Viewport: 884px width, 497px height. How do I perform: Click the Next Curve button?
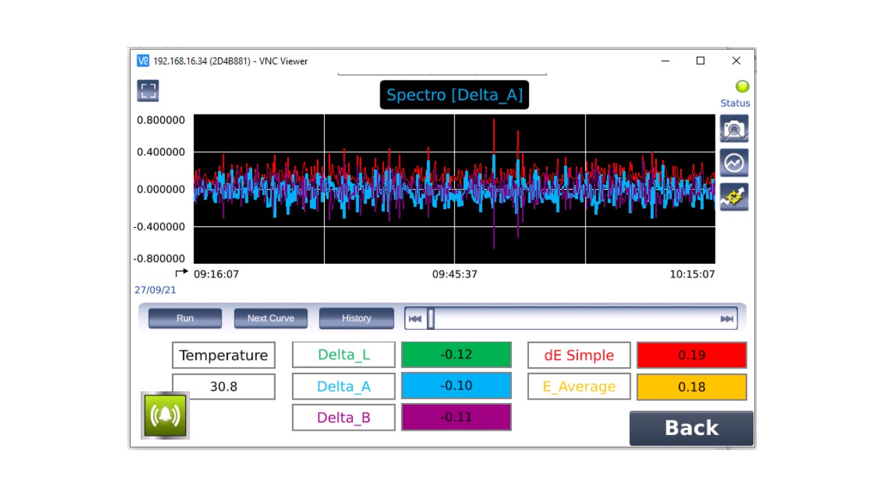(x=271, y=318)
